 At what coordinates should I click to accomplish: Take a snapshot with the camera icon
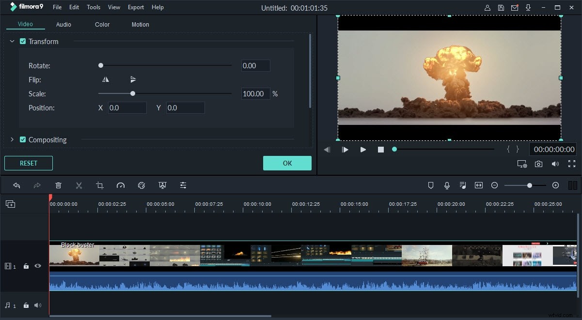[538, 164]
